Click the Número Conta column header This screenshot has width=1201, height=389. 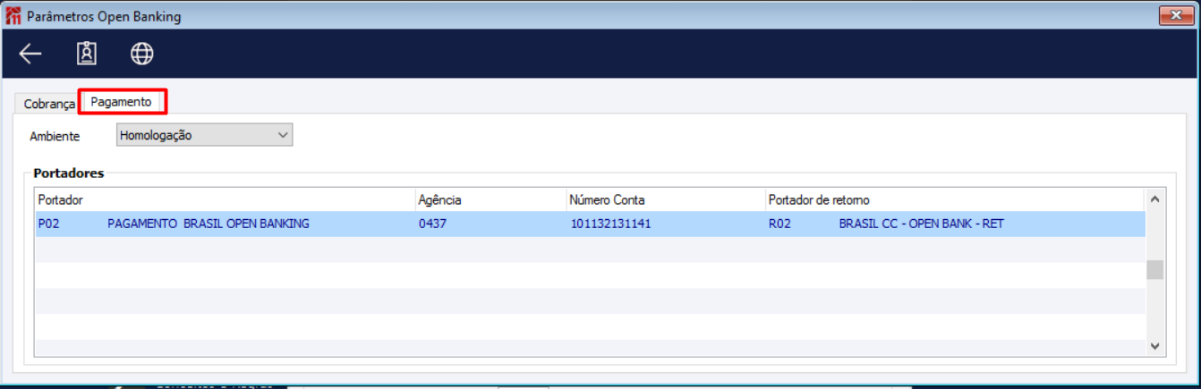point(666,199)
